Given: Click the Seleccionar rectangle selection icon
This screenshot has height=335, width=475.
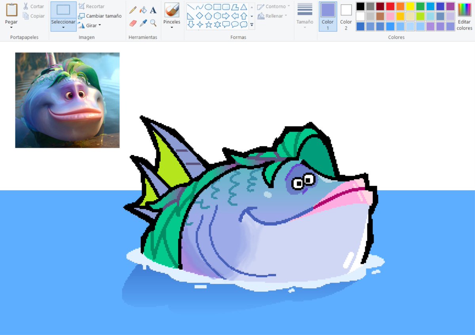Looking at the screenshot, I should (63, 10).
